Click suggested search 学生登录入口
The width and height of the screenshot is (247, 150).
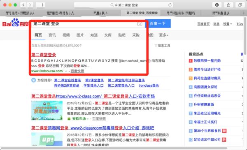tap(93, 85)
